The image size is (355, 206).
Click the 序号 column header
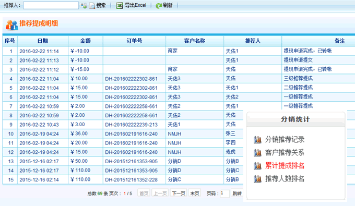tap(10, 41)
